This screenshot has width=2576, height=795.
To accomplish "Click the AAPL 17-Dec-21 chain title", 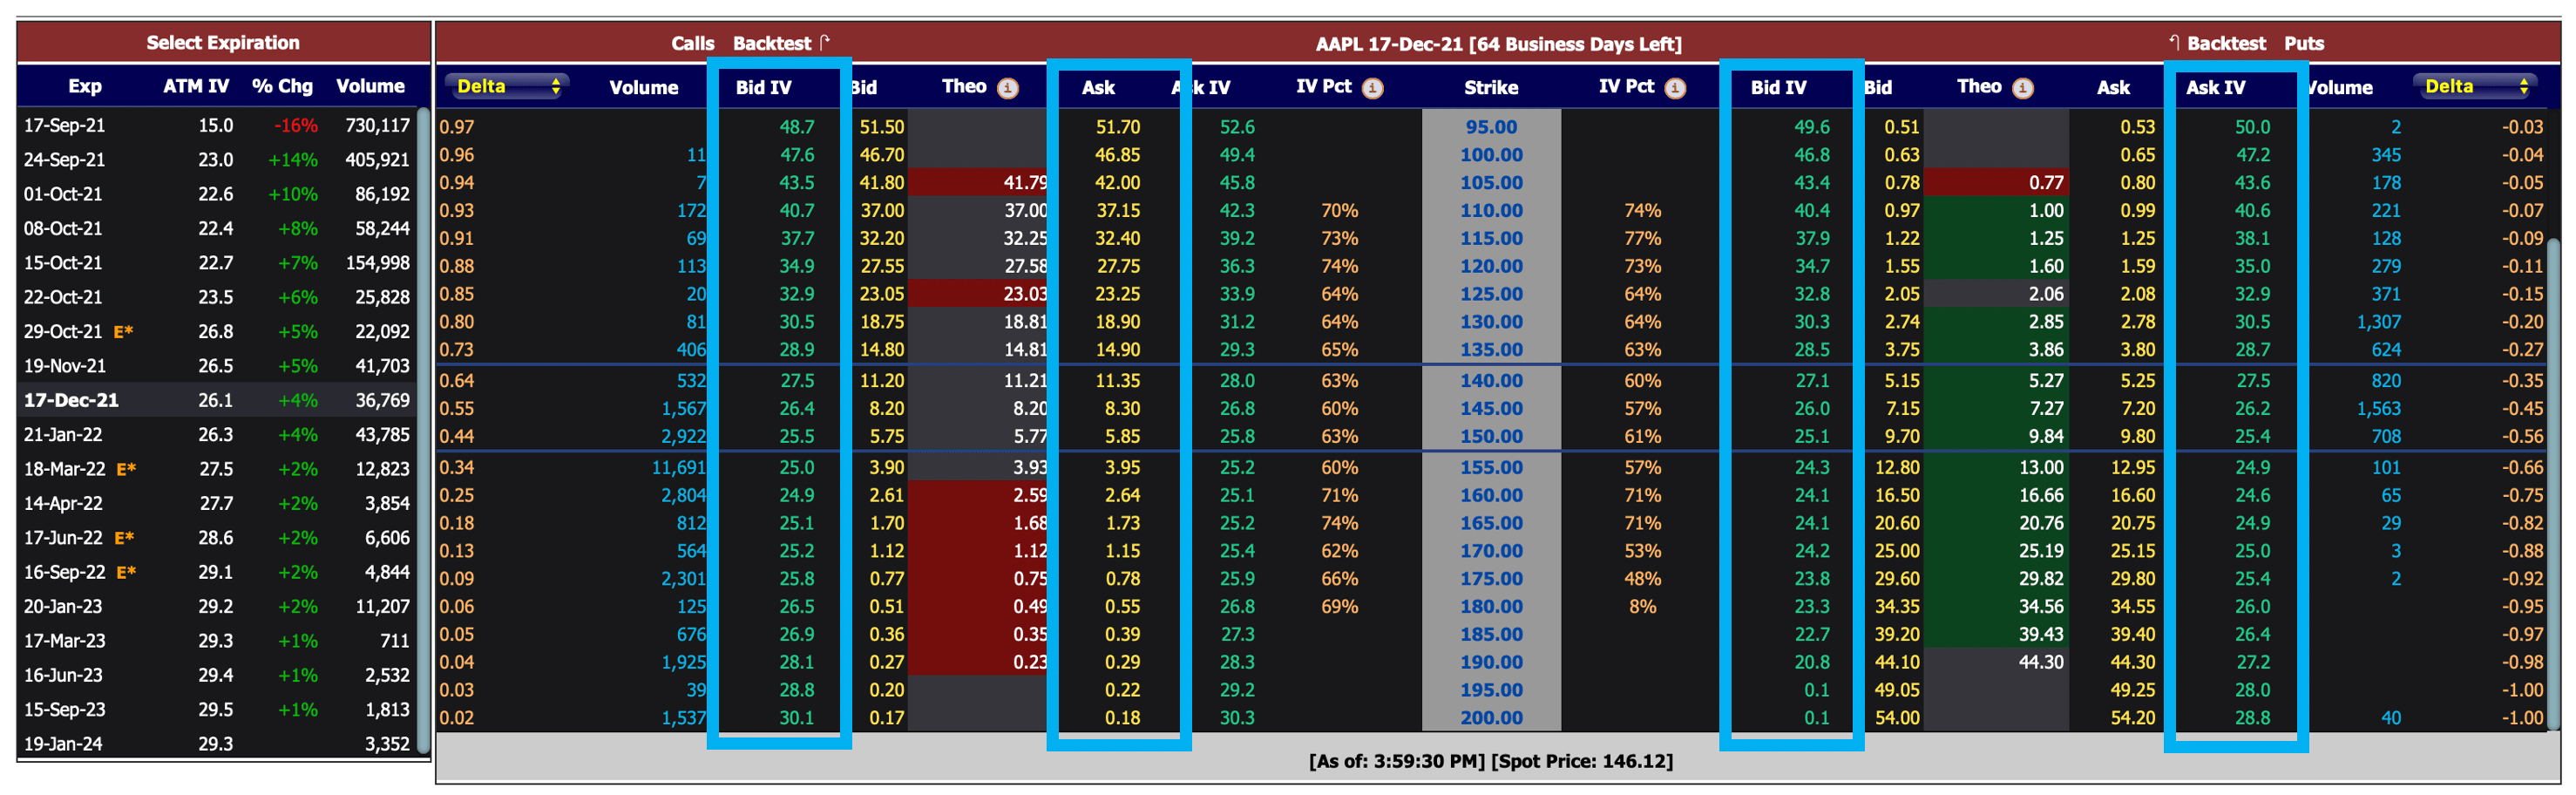I will click(1497, 44).
